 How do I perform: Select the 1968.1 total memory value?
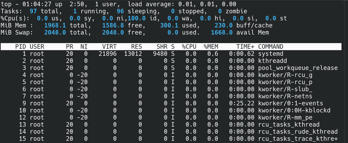click(x=55, y=25)
